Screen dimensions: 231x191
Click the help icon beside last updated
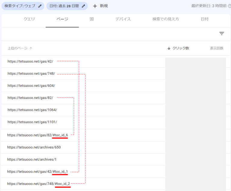pos(229,6)
